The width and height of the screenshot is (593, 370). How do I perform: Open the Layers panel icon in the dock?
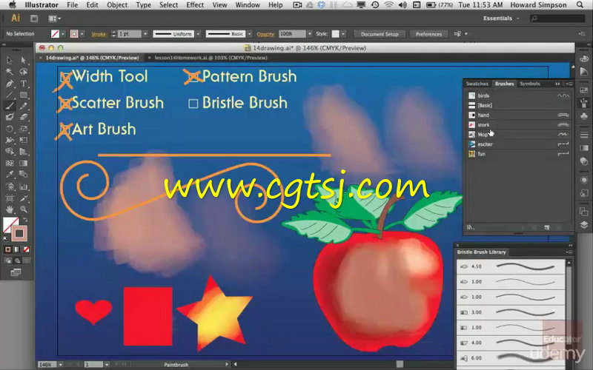584,225
